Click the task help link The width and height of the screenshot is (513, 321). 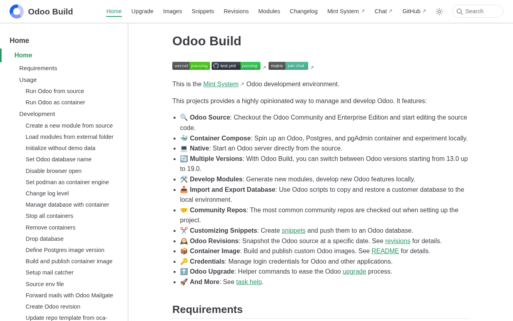pyautogui.click(x=249, y=282)
